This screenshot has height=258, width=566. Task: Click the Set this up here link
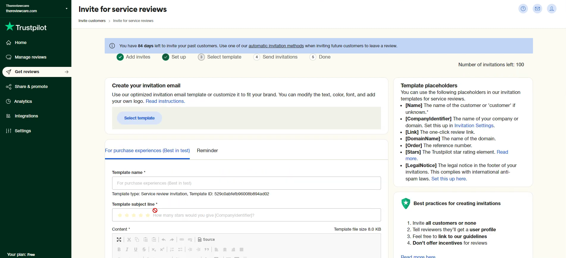[x=449, y=179]
